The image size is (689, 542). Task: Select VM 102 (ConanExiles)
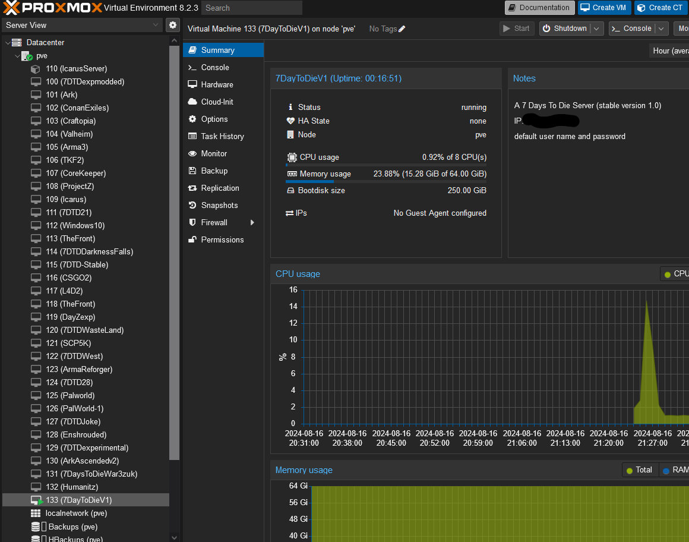pos(86,108)
